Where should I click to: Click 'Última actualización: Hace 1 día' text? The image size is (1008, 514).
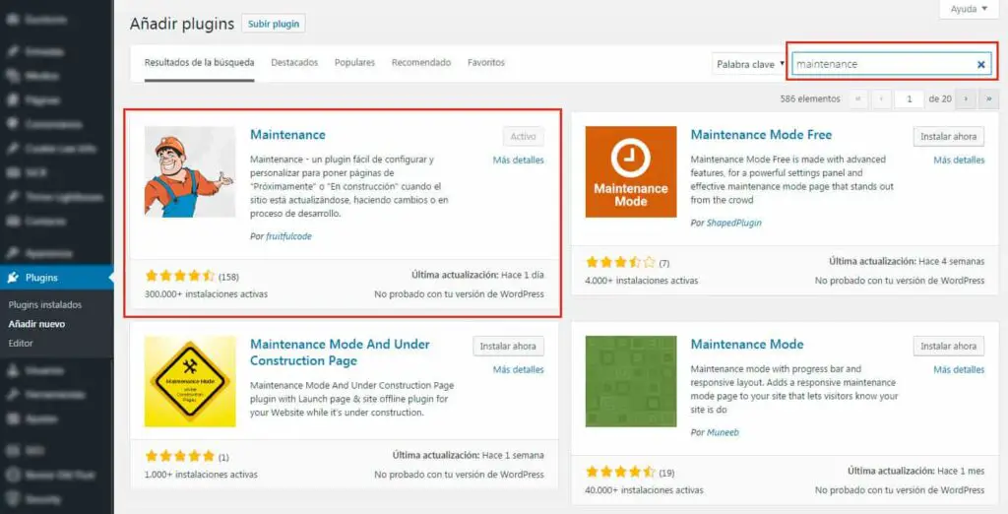(x=477, y=275)
